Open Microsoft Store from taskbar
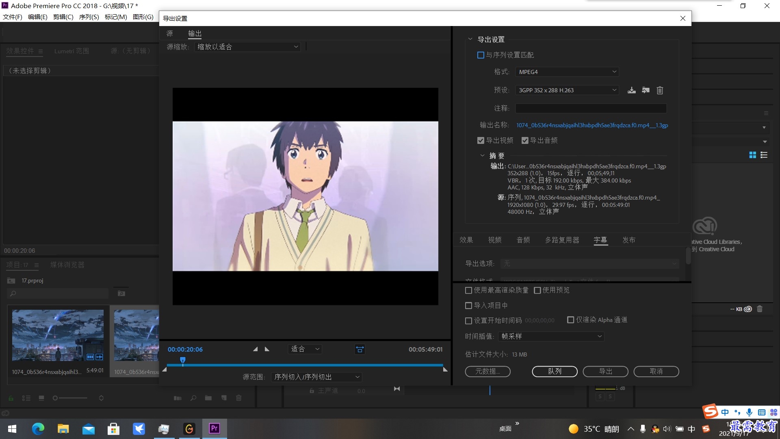The image size is (780, 439). [x=113, y=428]
